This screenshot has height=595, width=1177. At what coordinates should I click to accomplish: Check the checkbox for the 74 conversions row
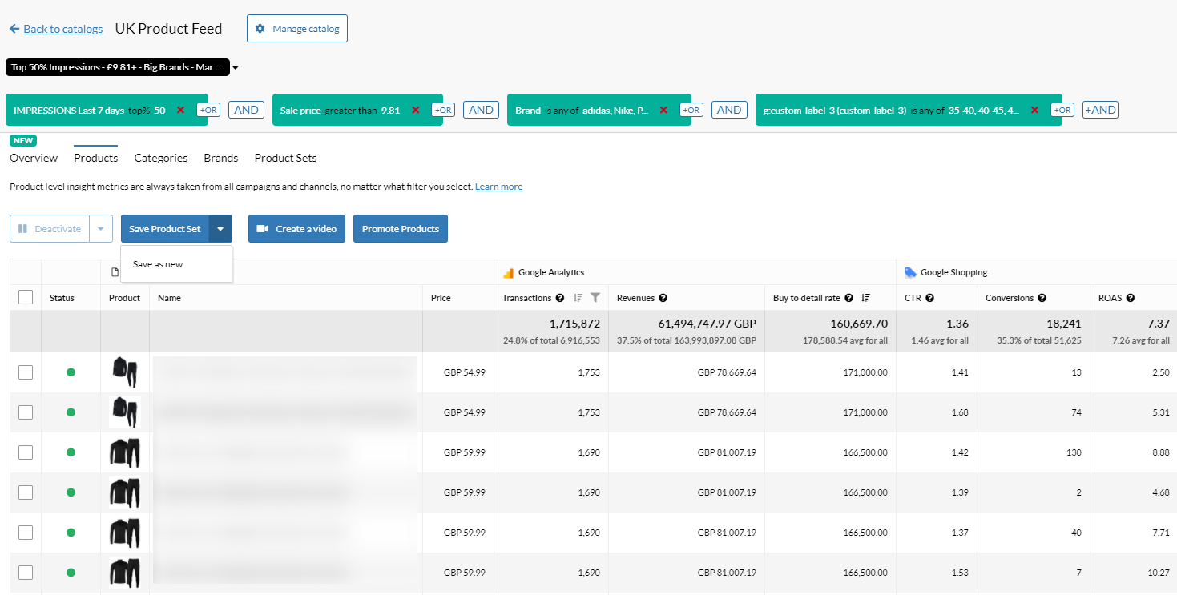(x=26, y=412)
